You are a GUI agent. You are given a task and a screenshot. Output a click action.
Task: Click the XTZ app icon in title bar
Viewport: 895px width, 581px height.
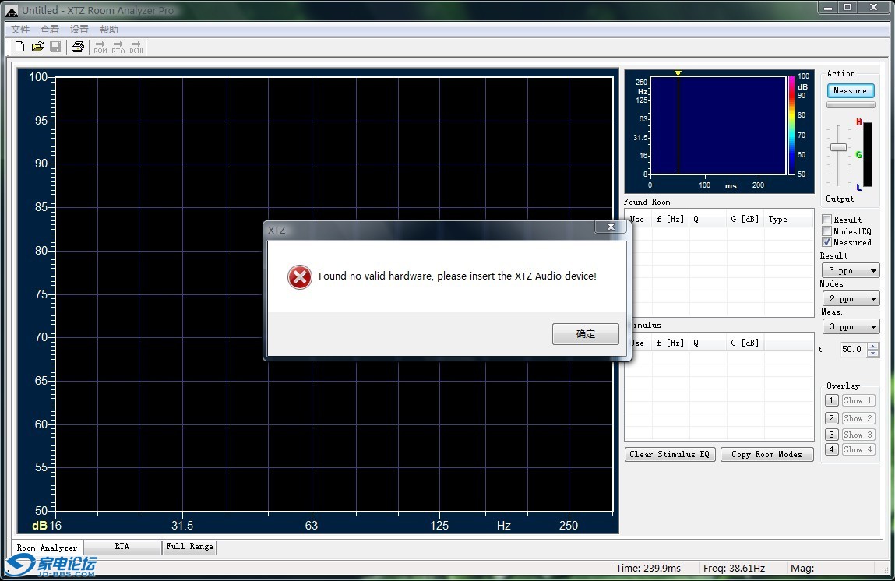tap(12, 11)
